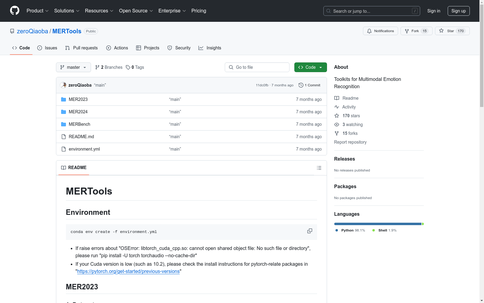The image size is (484, 303).
Task: Open the README.md file name
Action: point(81,137)
